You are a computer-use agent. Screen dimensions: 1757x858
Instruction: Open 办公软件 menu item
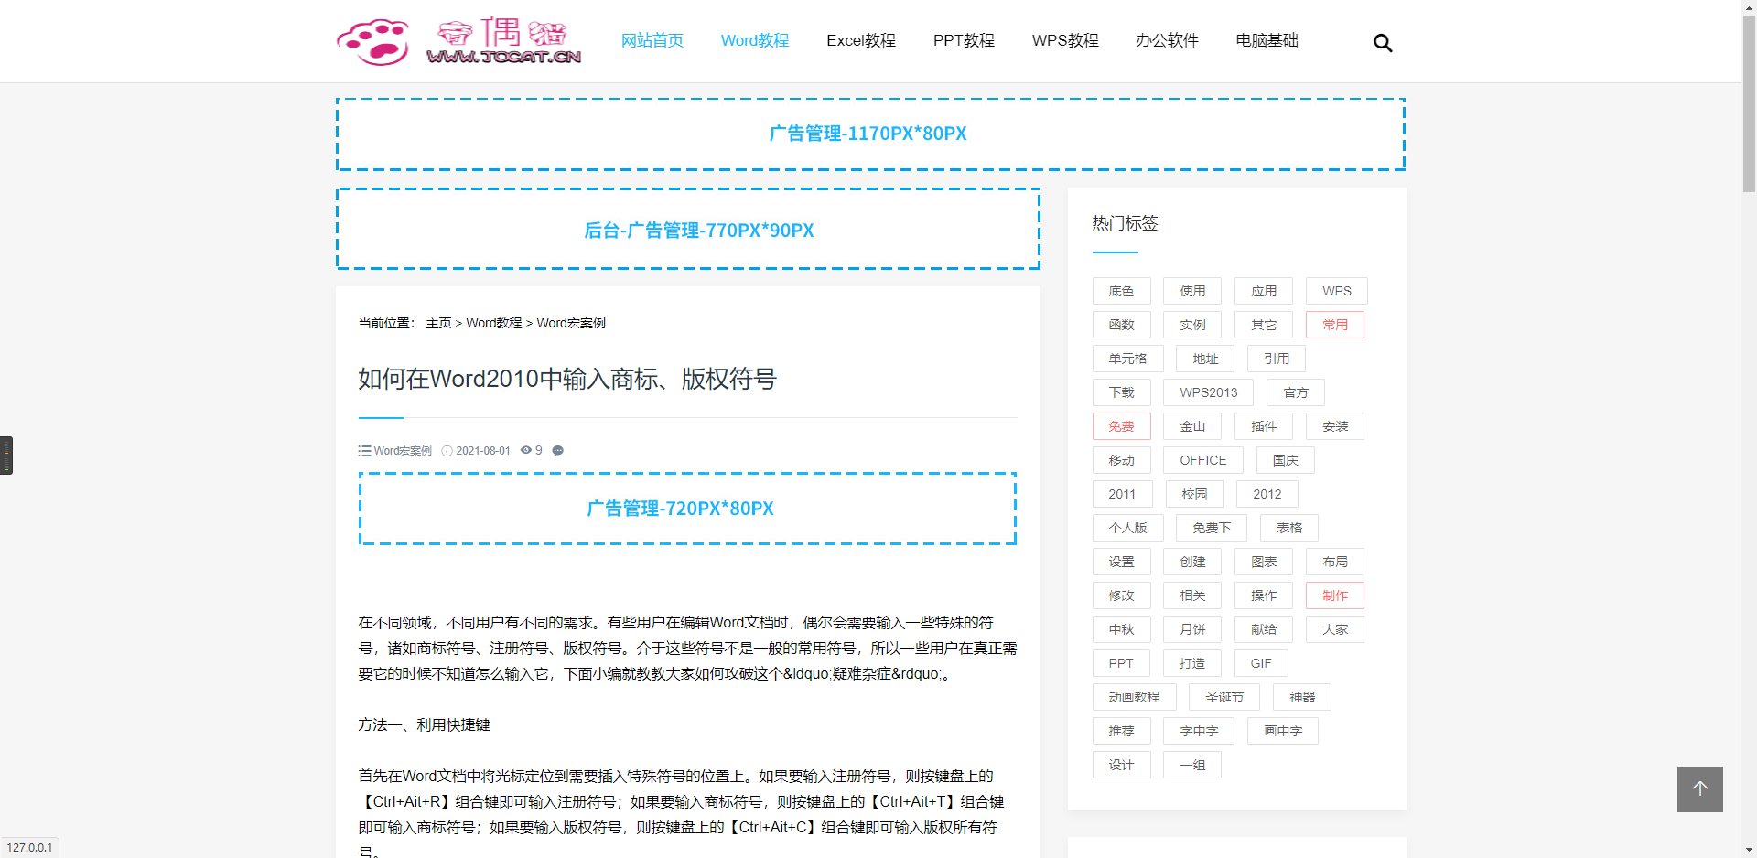(1167, 40)
